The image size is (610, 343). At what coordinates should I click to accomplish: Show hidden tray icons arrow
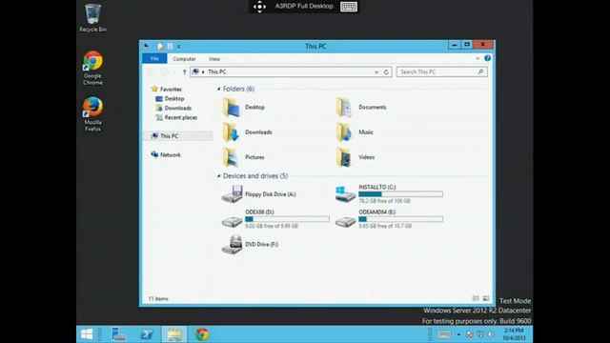(x=458, y=334)
